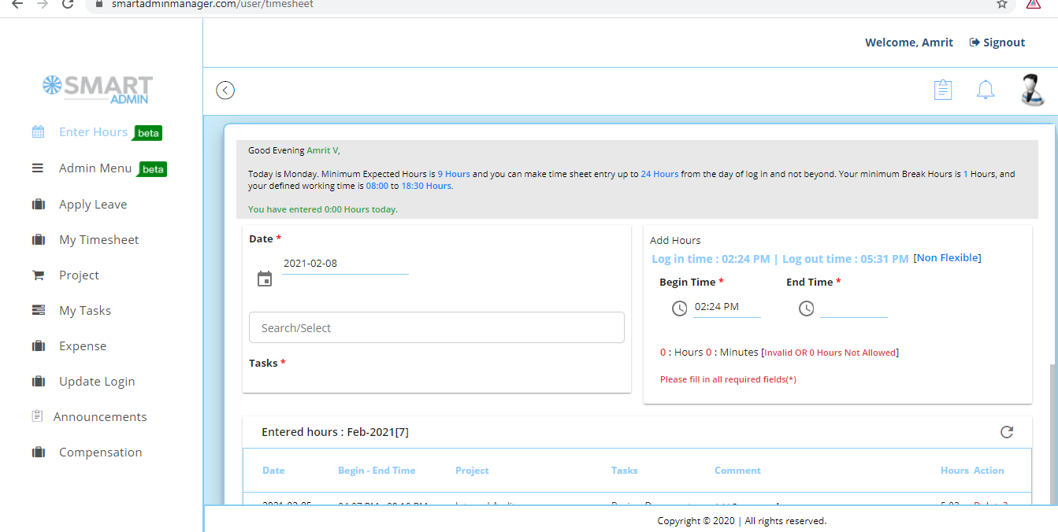Click the circular back arrow button
The width and height of the screenshot is (1058, 532).
225,90
